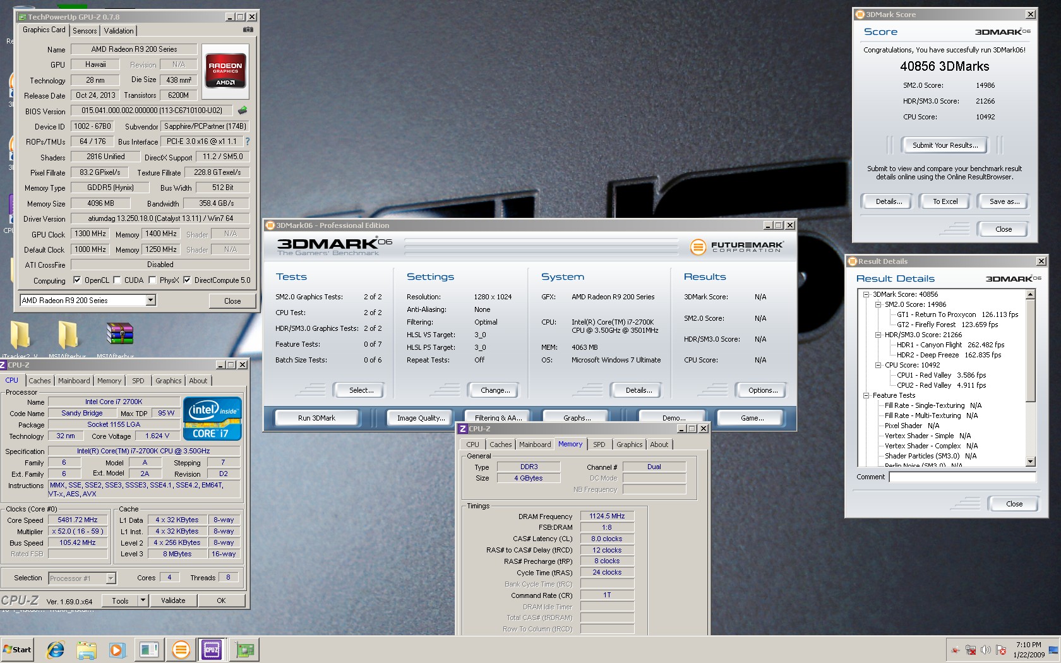Click the Futuremark Corporation logo
This screenshot has height=663, width=1061.
[x=736, y=246]
